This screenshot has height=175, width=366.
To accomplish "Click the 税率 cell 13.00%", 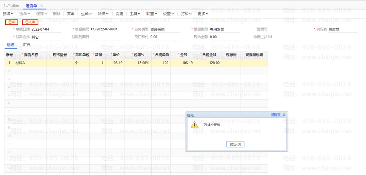I will (x=138, y=63).
